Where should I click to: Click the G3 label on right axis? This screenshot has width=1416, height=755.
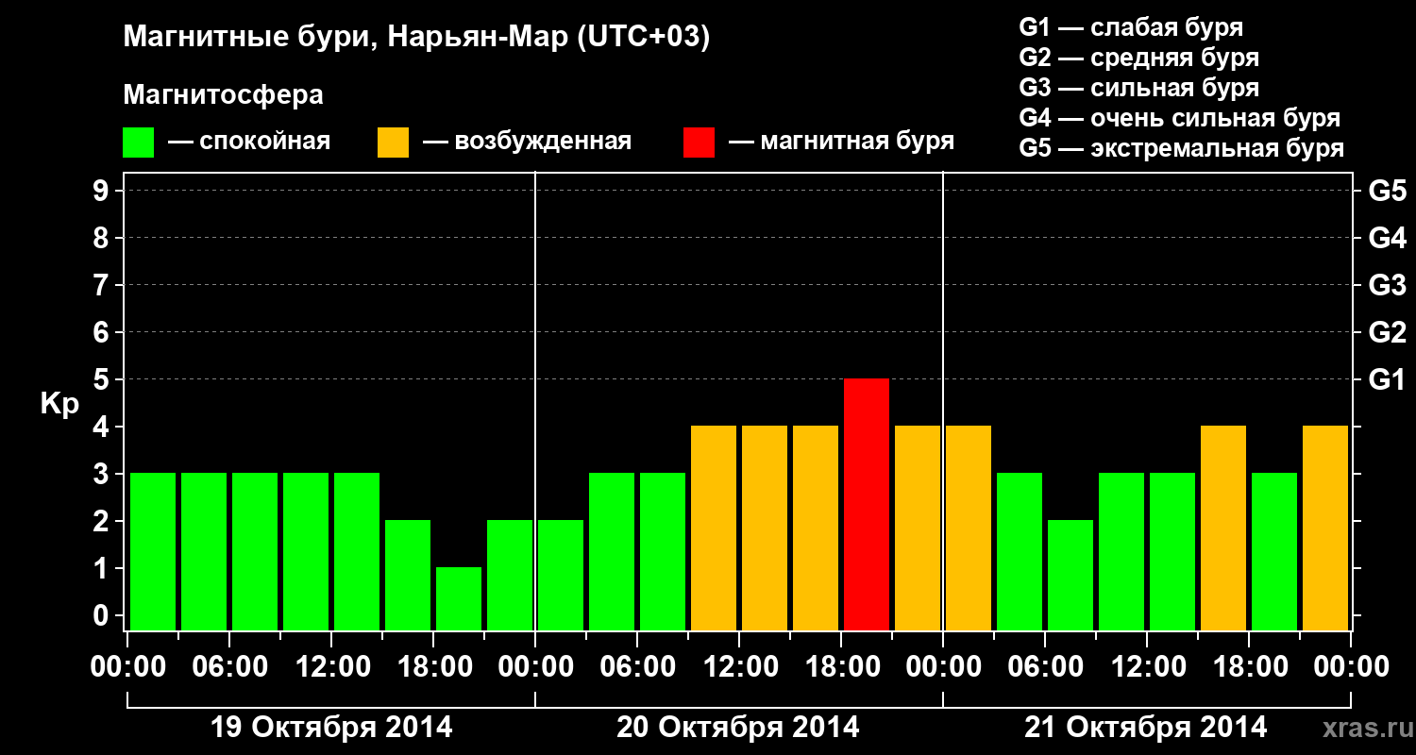pyautogui.click(x=1388, y=285)
